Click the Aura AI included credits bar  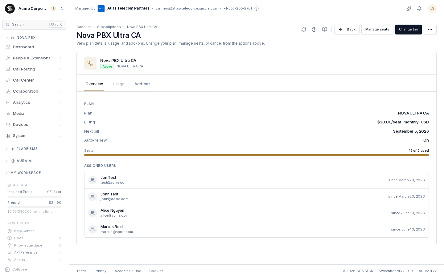point(34,196)
